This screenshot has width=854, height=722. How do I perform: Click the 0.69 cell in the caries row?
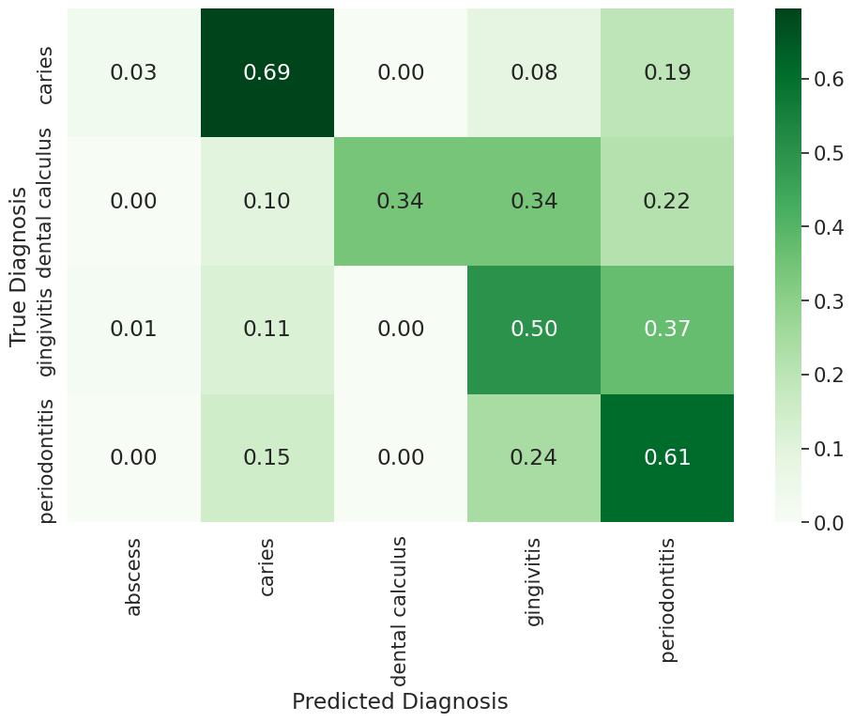(x=267, y=73)
